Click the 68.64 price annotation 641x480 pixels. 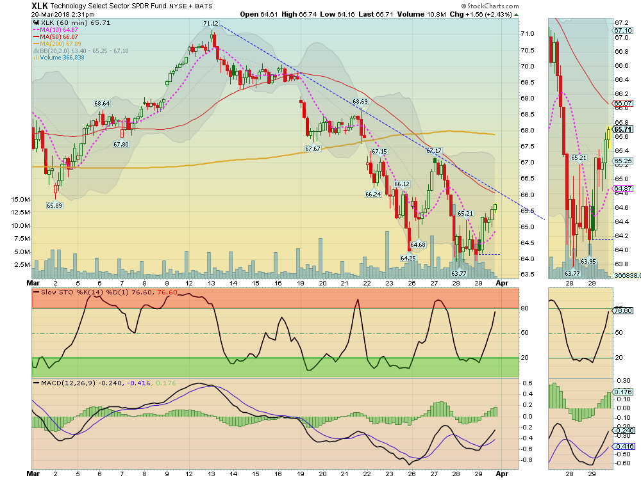[x=102, y=104]
